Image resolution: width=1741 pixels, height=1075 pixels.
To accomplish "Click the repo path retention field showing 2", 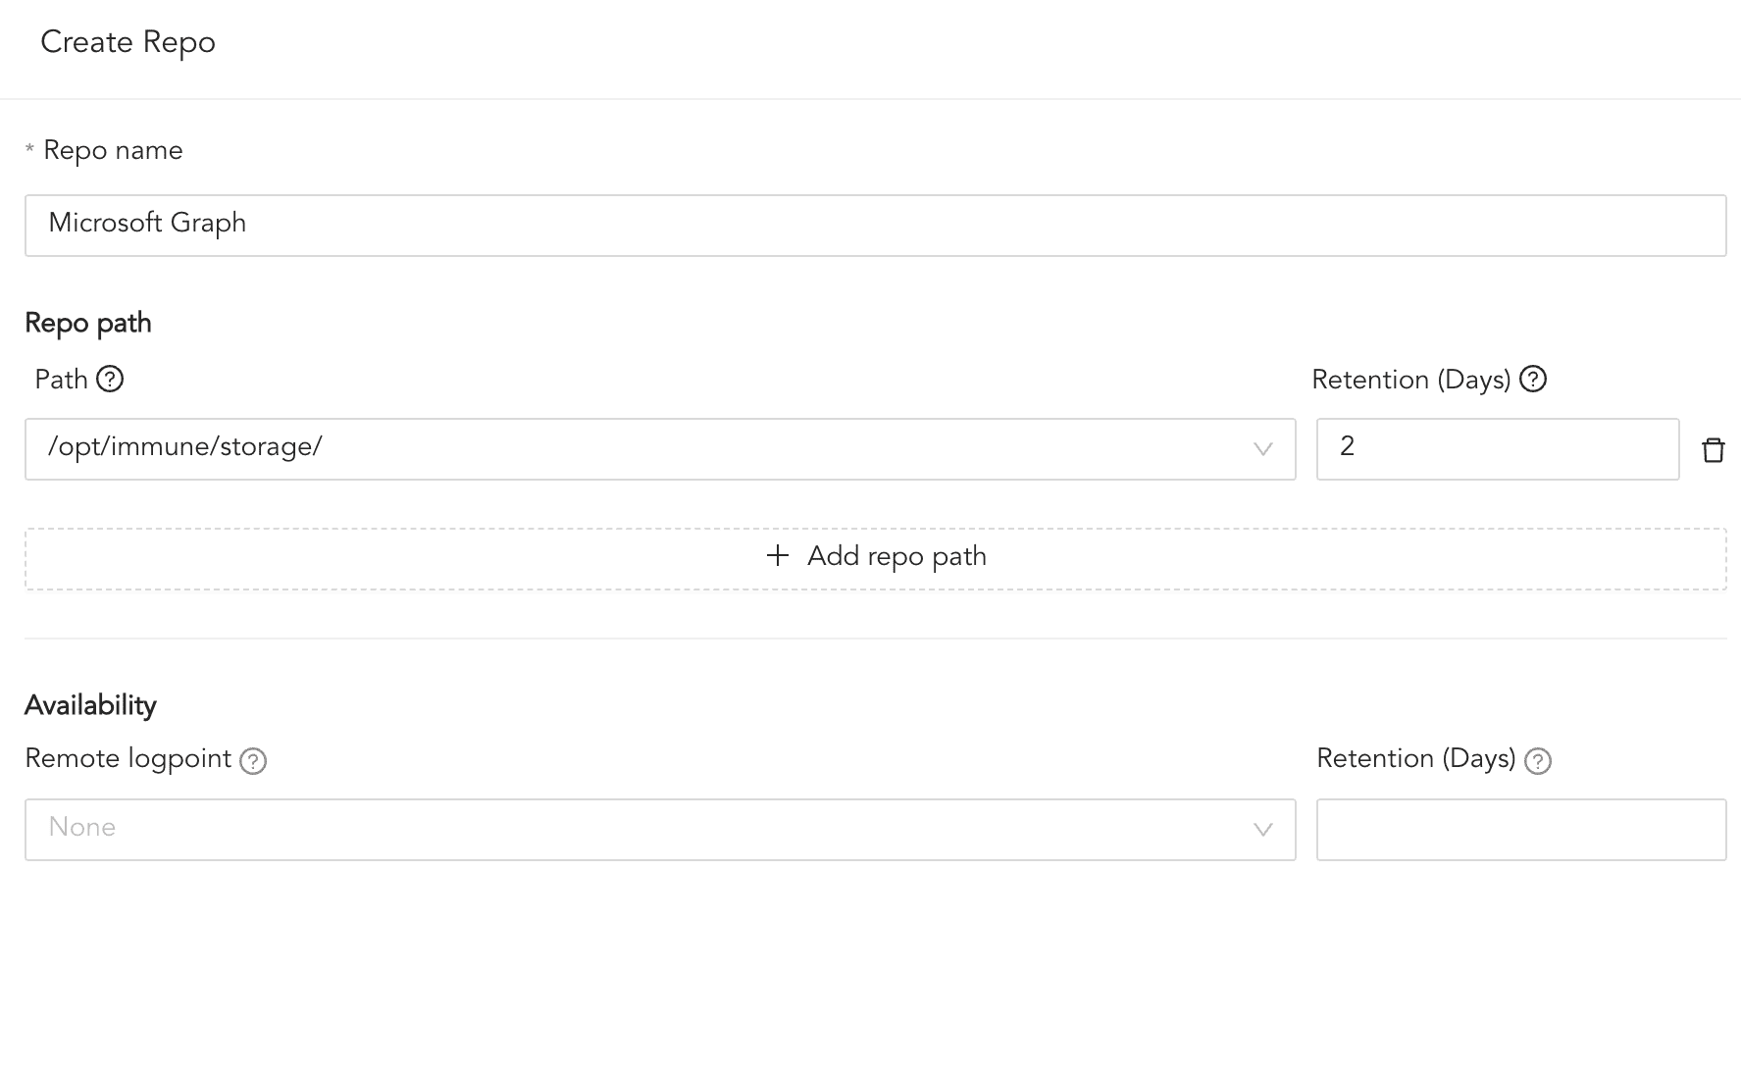I will [x=1497, y=449].
